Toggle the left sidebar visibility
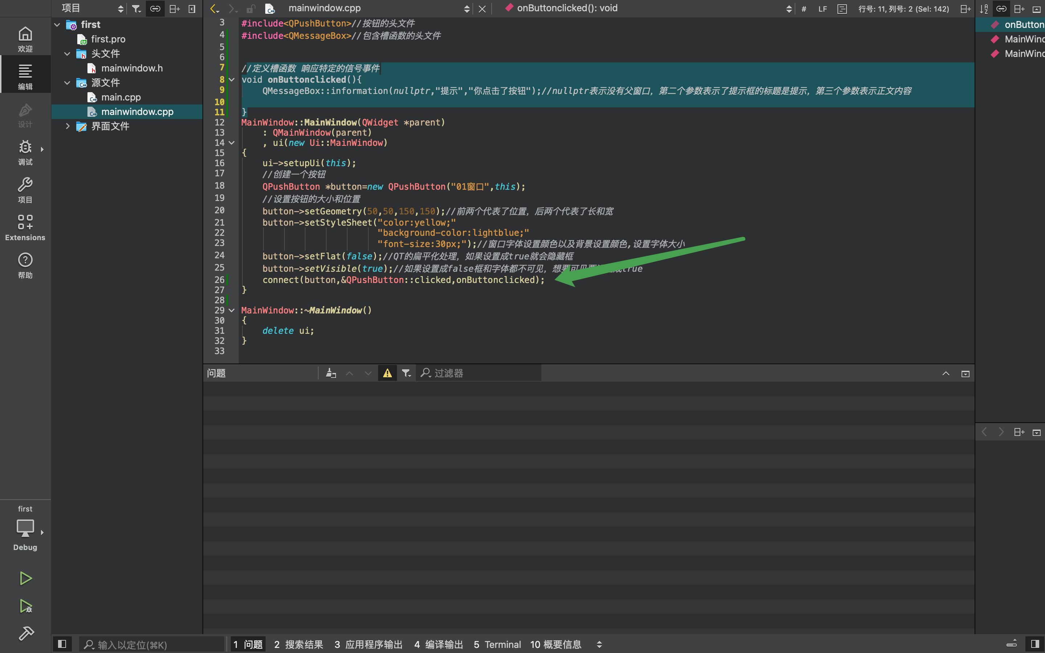The width and height of the screenshot is (1045, 653). pos(62,644)
